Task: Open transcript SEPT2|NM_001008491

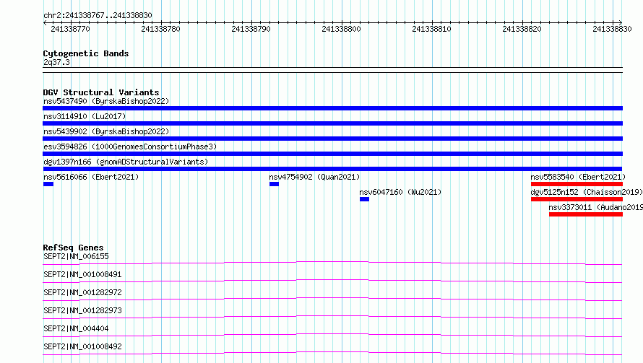Action: click(x=82, y=274)
